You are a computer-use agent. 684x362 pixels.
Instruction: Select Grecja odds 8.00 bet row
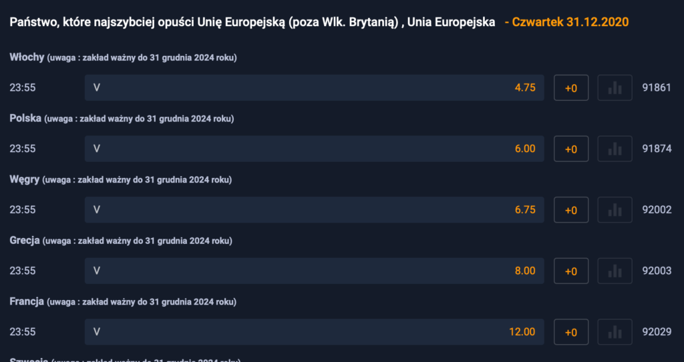[314, 271]
